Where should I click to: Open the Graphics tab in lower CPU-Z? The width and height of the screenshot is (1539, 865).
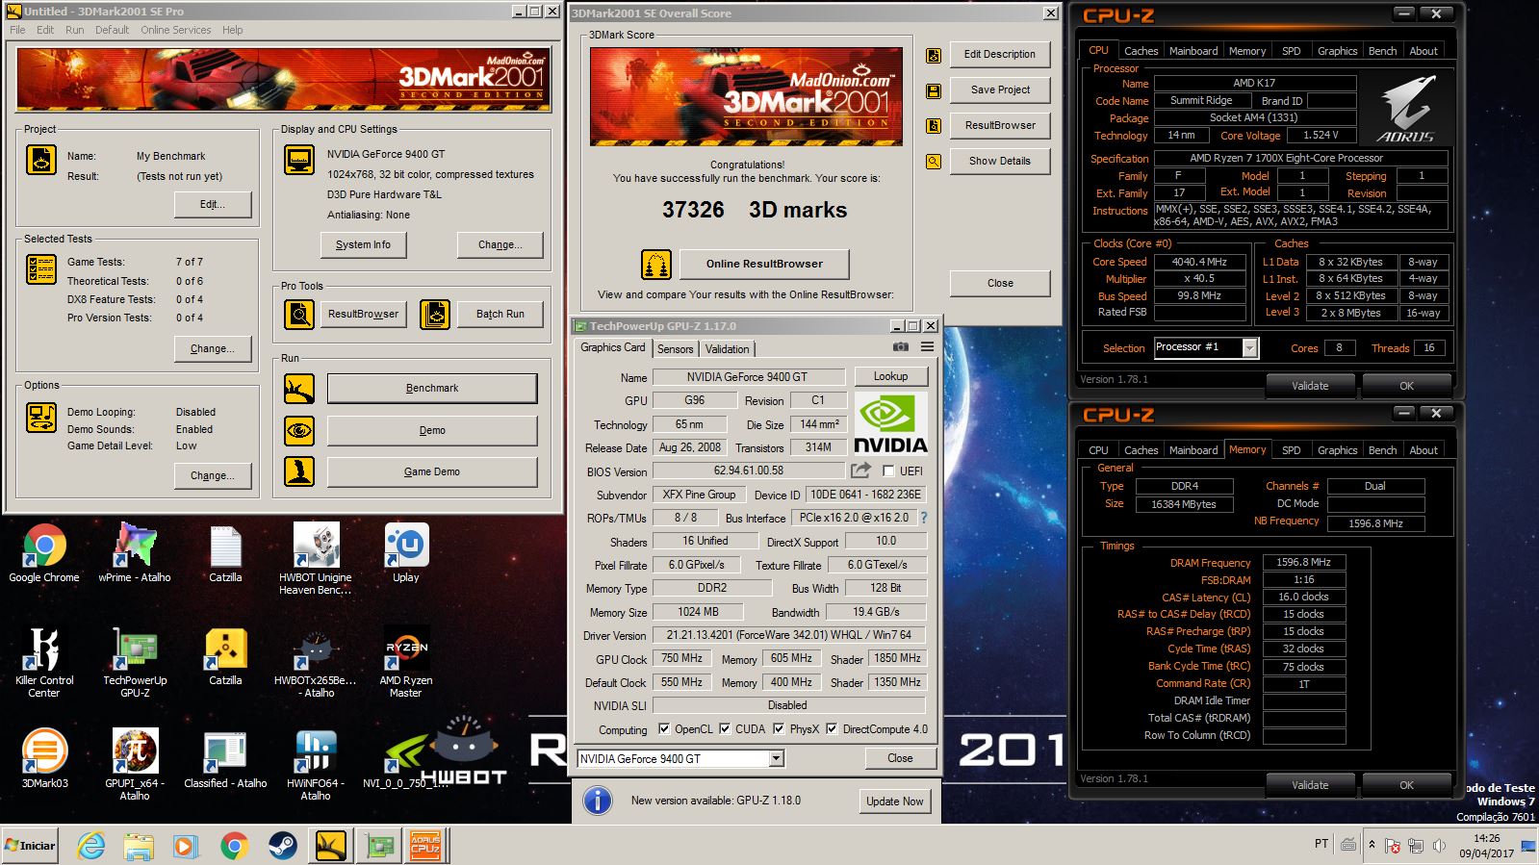pyautogui.click(x=1337, y=450)
